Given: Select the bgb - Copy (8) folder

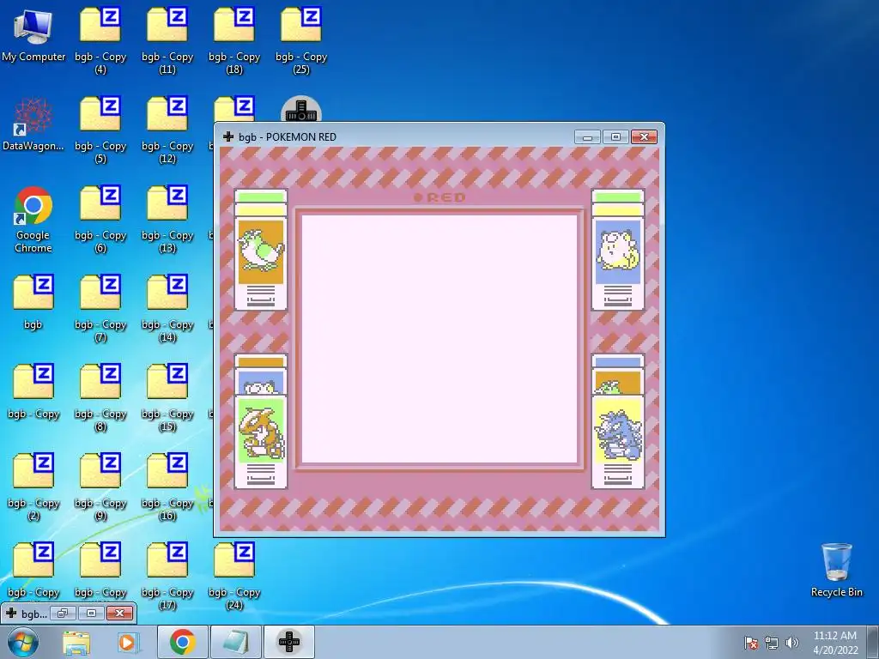Looking at the screenshot, I should [100, 398].
